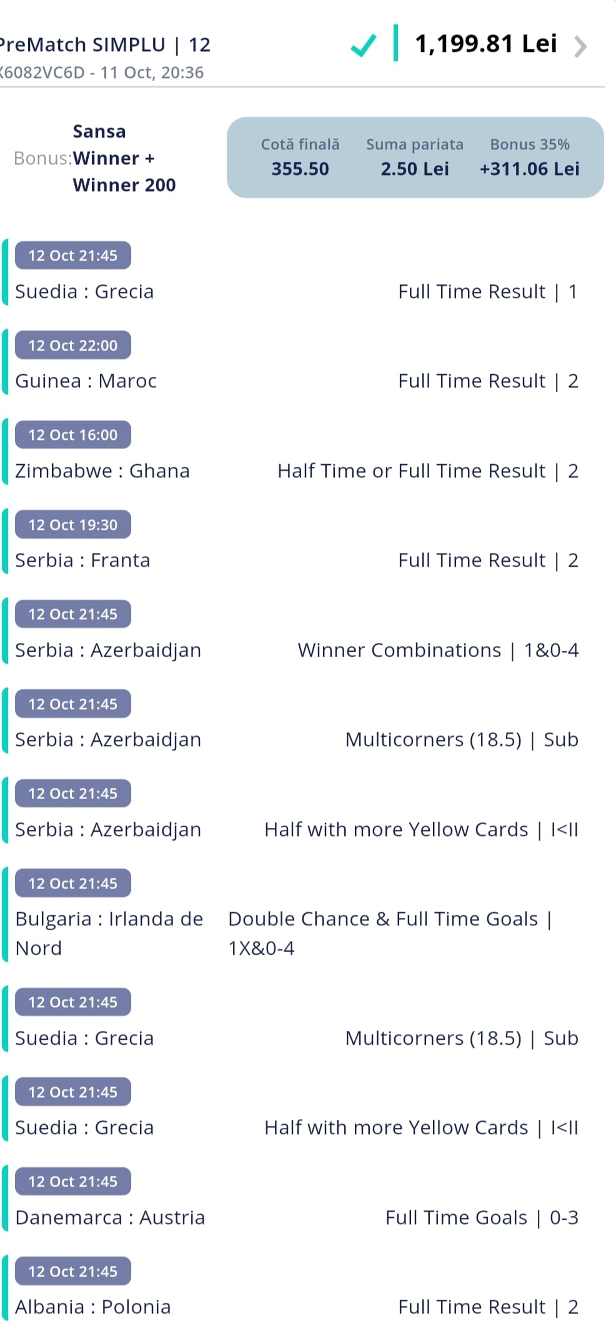Open the 1,199.81 Lei winnings amount
The height and width of the screenshot is (1339, 616).
485,44
